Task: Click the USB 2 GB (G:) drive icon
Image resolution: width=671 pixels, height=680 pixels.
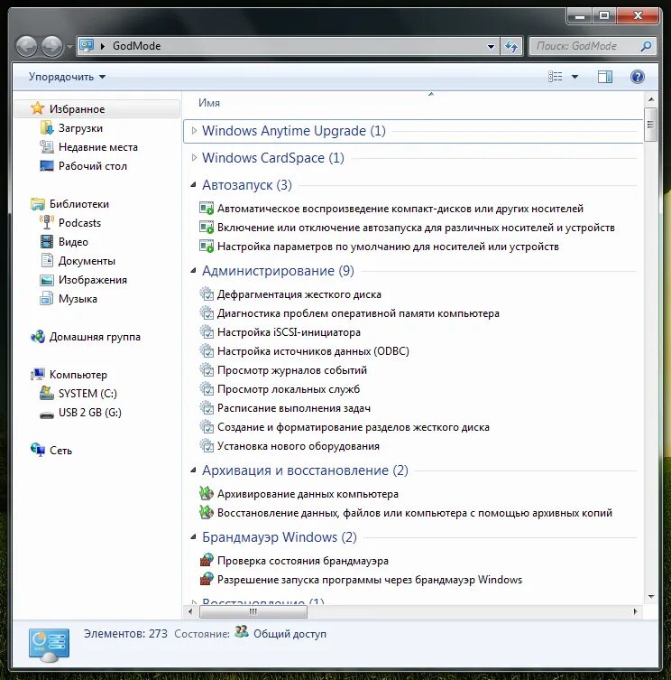Action: (47, 414)
